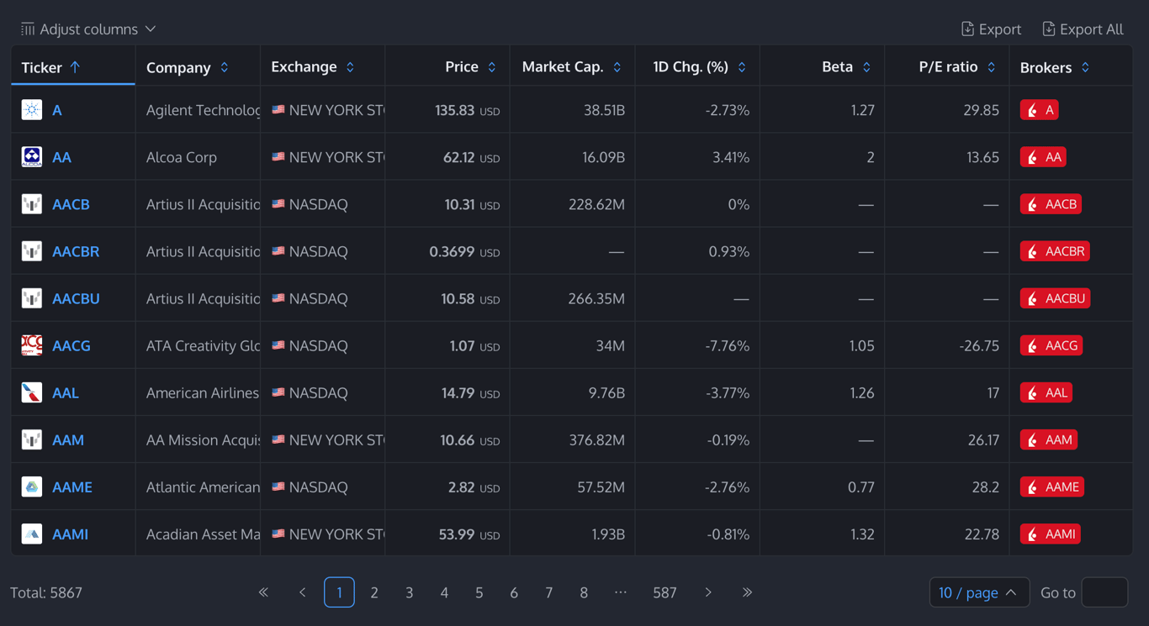Click the Alcoa company logo icon
This screenshot has height=626, width=1149.
coord(32,157)
